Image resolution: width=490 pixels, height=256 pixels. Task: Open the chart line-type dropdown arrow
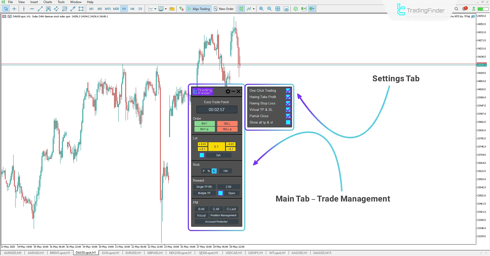pos(155,9)
